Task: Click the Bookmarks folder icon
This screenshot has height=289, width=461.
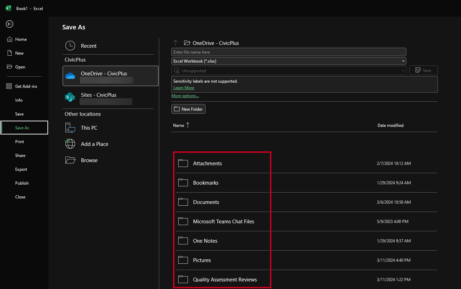Action: (183, 183)
